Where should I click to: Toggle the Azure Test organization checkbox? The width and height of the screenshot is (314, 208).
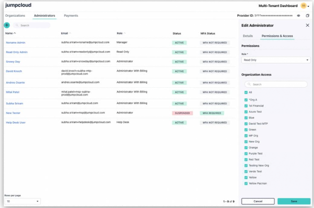point(246,112)
